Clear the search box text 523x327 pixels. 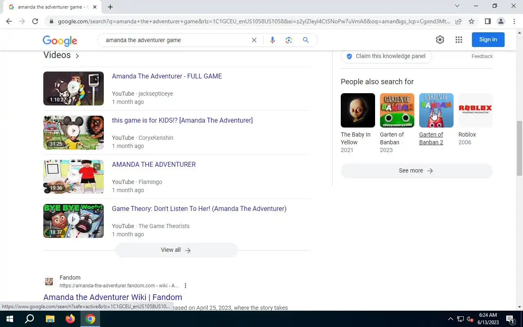pos(254,40)
